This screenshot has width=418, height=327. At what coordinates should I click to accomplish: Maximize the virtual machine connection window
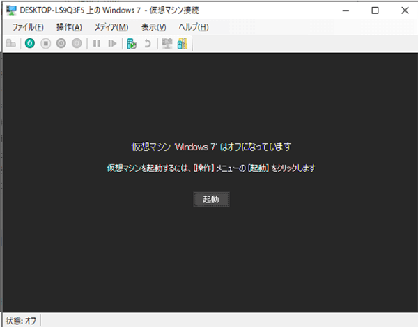pyautogui.click(x=375, y=10)
